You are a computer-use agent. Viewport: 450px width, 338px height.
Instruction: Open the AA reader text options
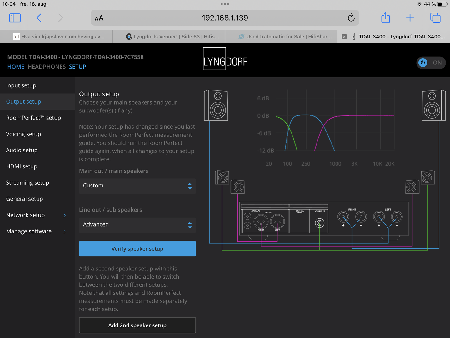[99, 18]
